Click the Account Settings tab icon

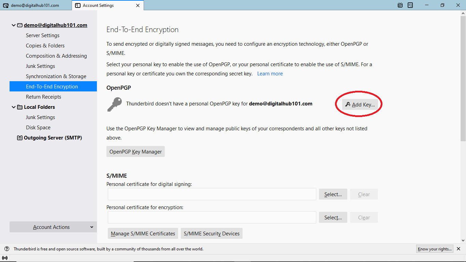click(x=78, y=5)
